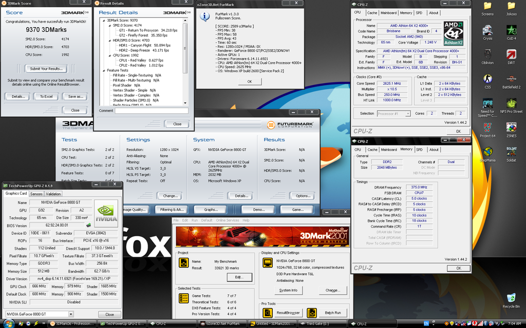Screen dimensions: 526x328
Task: Open the CoD 4 desktop shortcut
Action: click(511, 33)
